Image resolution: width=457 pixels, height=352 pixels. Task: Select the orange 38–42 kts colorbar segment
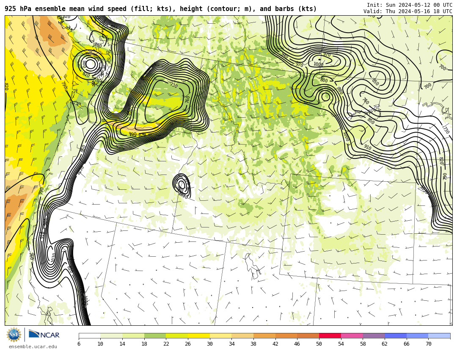click(264, 335)
